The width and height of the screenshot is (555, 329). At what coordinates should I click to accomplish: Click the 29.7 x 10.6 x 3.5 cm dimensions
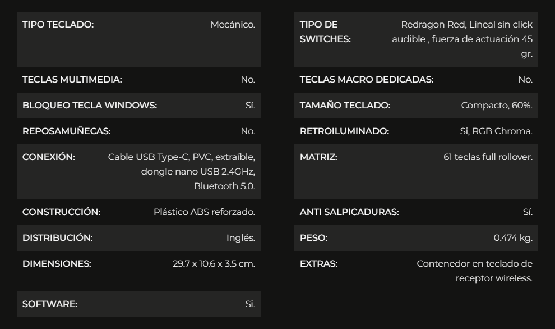coord(214,264)
